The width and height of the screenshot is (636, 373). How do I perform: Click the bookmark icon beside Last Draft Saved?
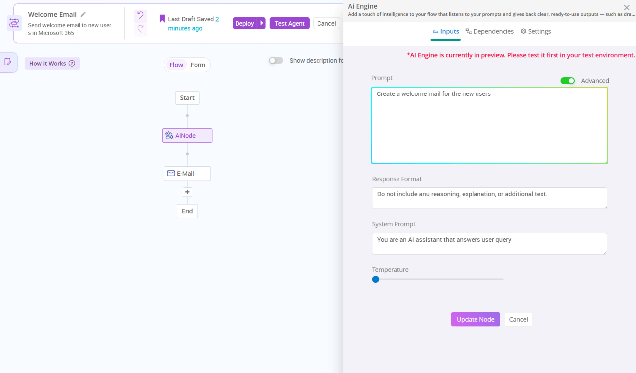pos(161,18)
